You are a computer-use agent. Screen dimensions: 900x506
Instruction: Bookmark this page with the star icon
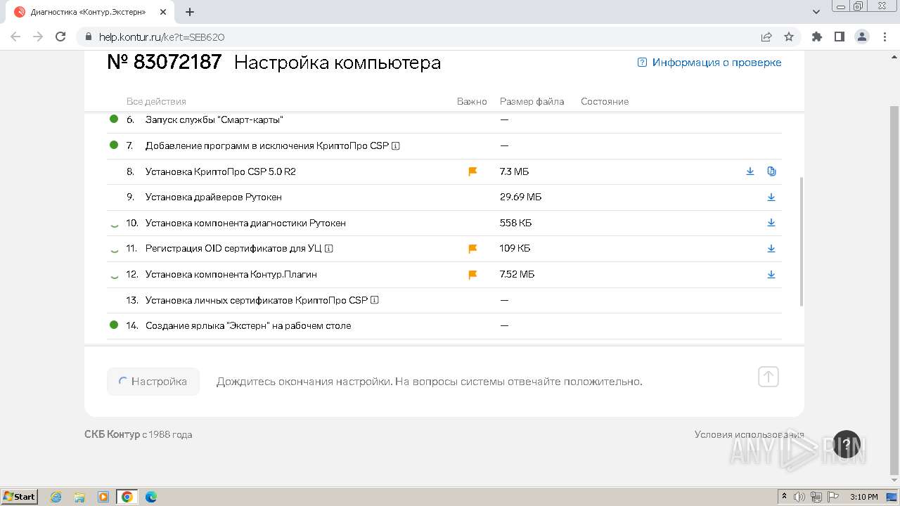[789, 37]
